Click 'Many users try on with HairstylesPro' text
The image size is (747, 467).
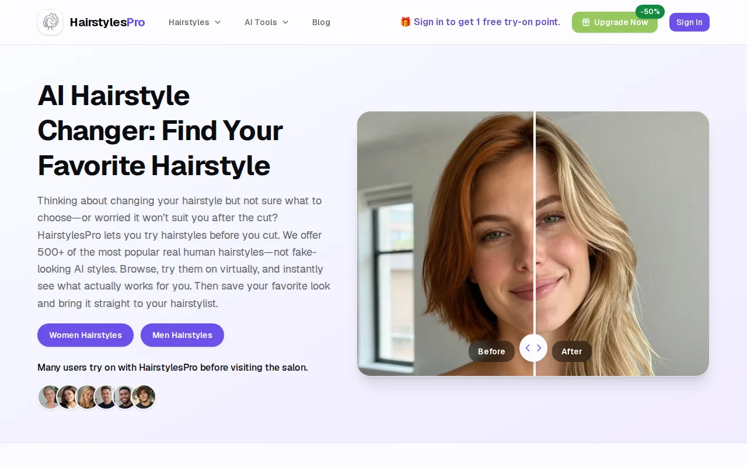[x=173, y=367]
